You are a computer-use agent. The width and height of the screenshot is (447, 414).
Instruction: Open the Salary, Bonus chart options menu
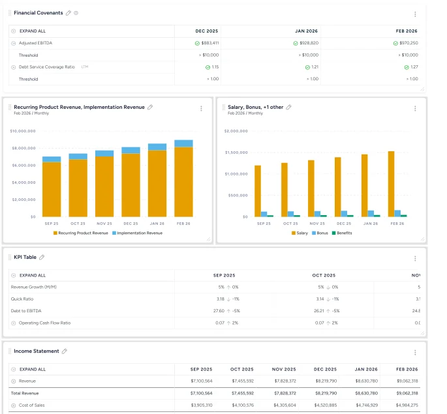415,108
